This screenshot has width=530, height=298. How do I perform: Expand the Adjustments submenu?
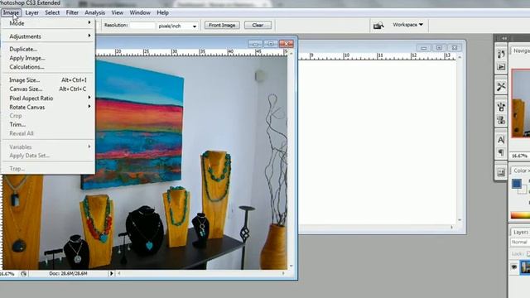pyautogui.click(x=48, y=36)
